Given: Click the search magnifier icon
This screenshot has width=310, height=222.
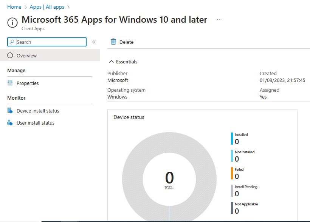Looking at the screenshot, I should point(12,42).
